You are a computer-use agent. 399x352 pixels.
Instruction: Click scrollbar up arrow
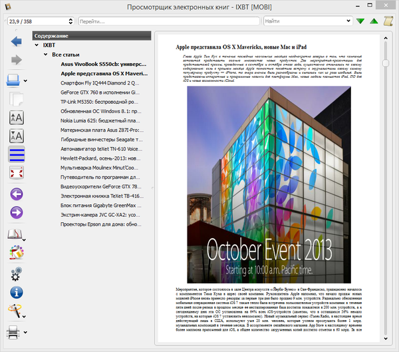(386, 38)
